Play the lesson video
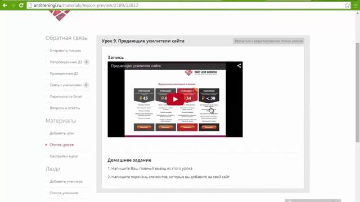Screen dimensions: 360x202 (x=175, y=99)
